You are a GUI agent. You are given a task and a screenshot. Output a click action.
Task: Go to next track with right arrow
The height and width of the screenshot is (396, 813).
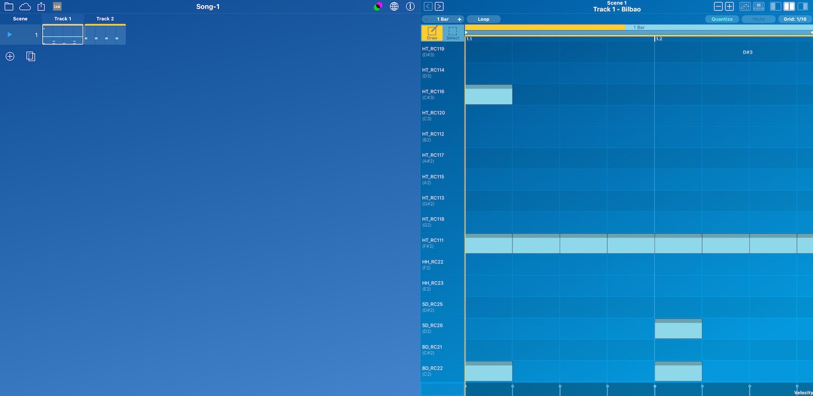pos(439,7)
